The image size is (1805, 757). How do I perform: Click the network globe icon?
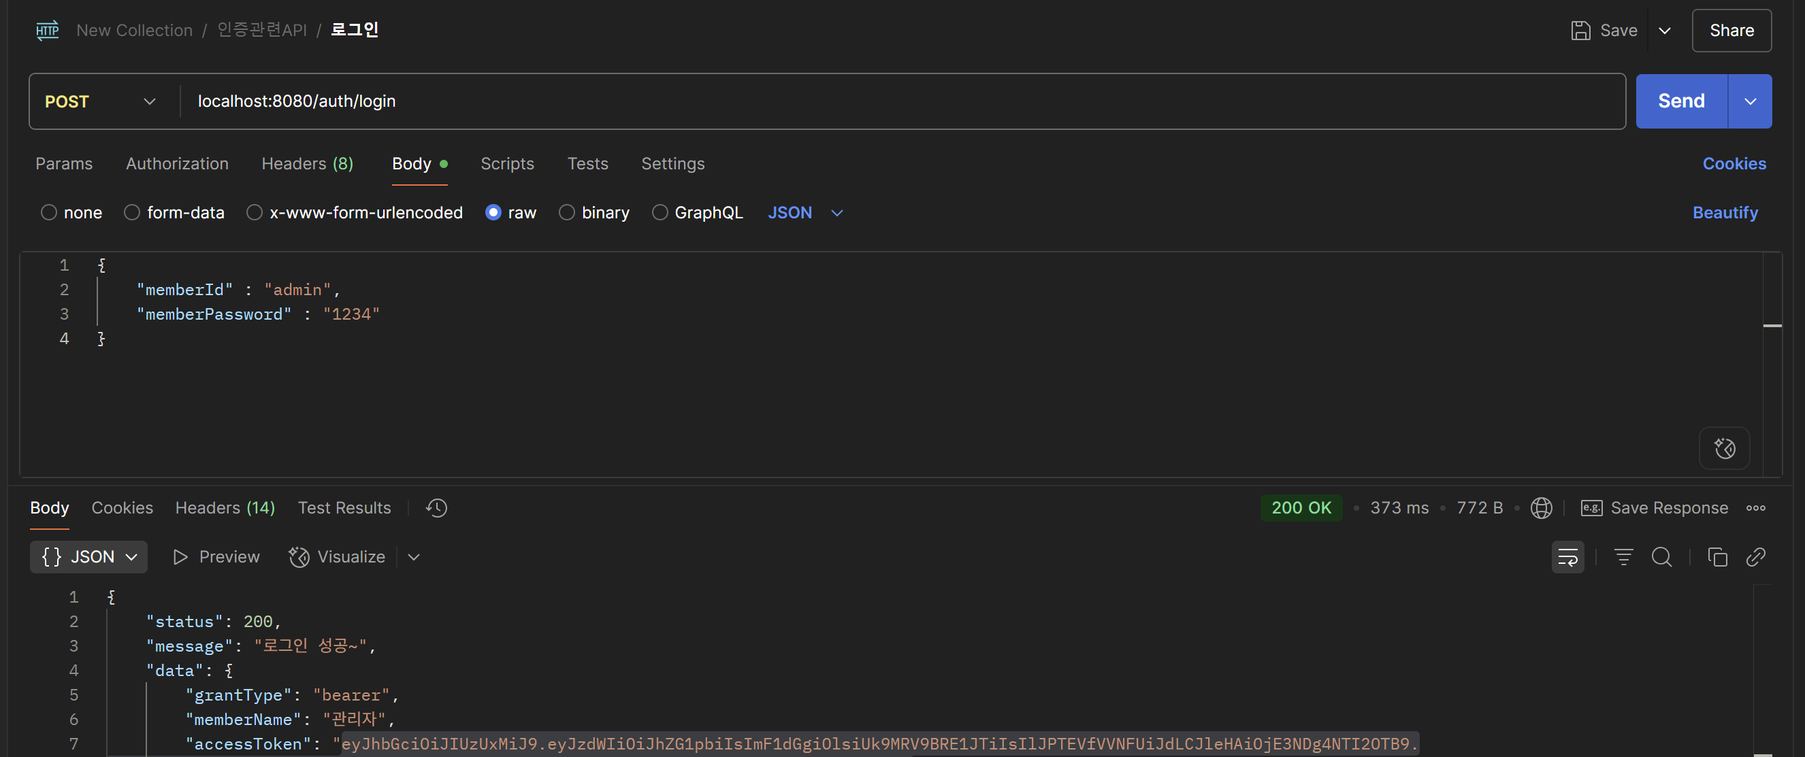point(1541,507)
